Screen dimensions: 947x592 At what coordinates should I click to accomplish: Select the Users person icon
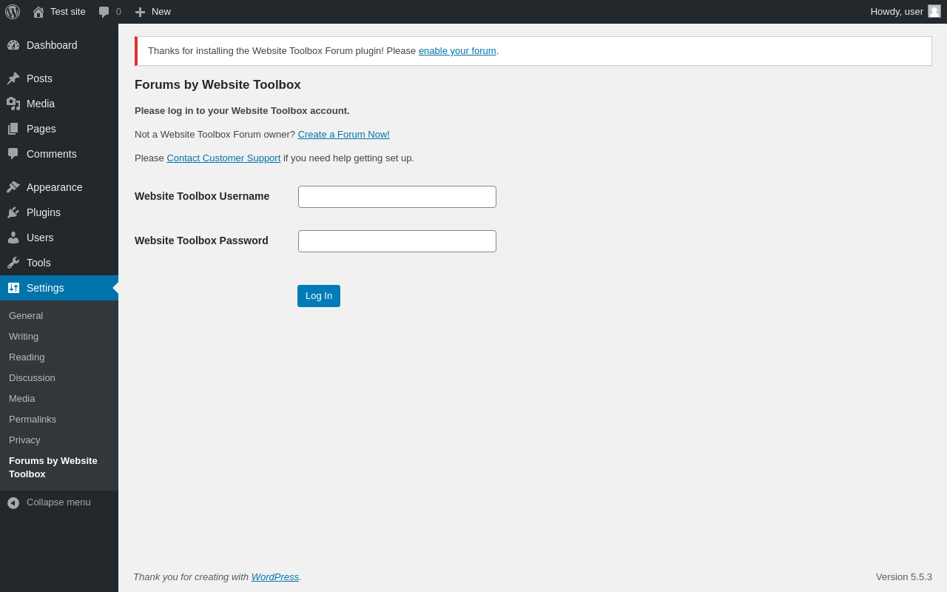pos(13,238)
